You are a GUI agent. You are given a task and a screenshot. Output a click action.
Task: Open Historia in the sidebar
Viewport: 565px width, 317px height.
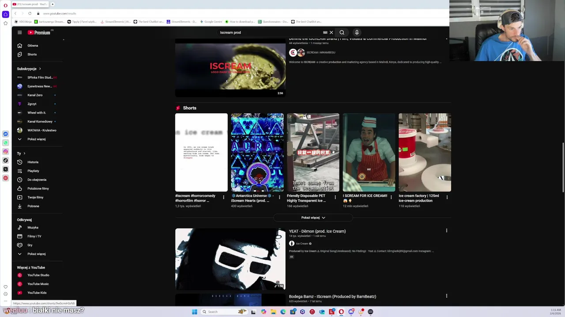[33, 162]
